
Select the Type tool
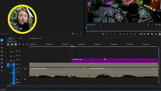(2, 71)
